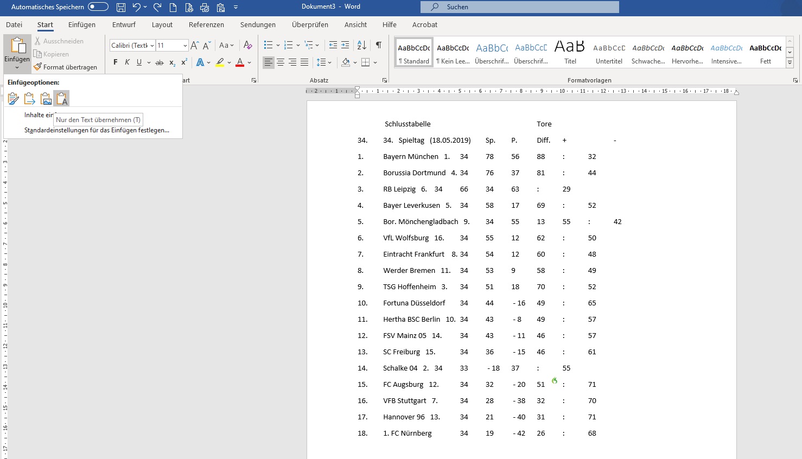The height and width of the screenshot is (459, 802).
Task: Click the paste options smart tag in document
Action: [555, 381]
